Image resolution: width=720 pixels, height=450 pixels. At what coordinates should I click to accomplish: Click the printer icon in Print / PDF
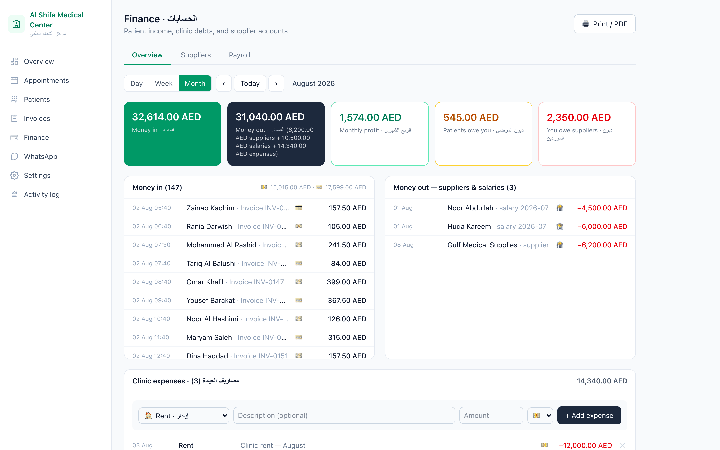pyautogui.click(x=586, y=24)
